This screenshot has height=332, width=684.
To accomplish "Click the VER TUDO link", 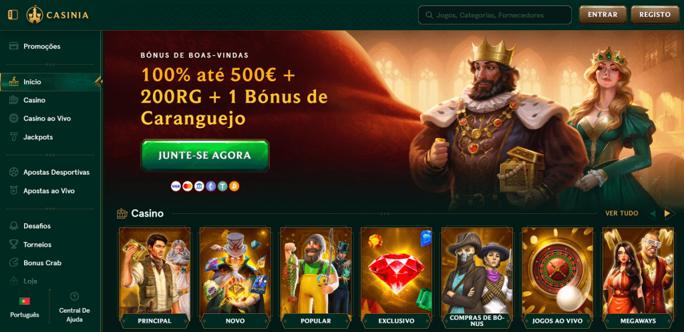I will tap(622, 213).
